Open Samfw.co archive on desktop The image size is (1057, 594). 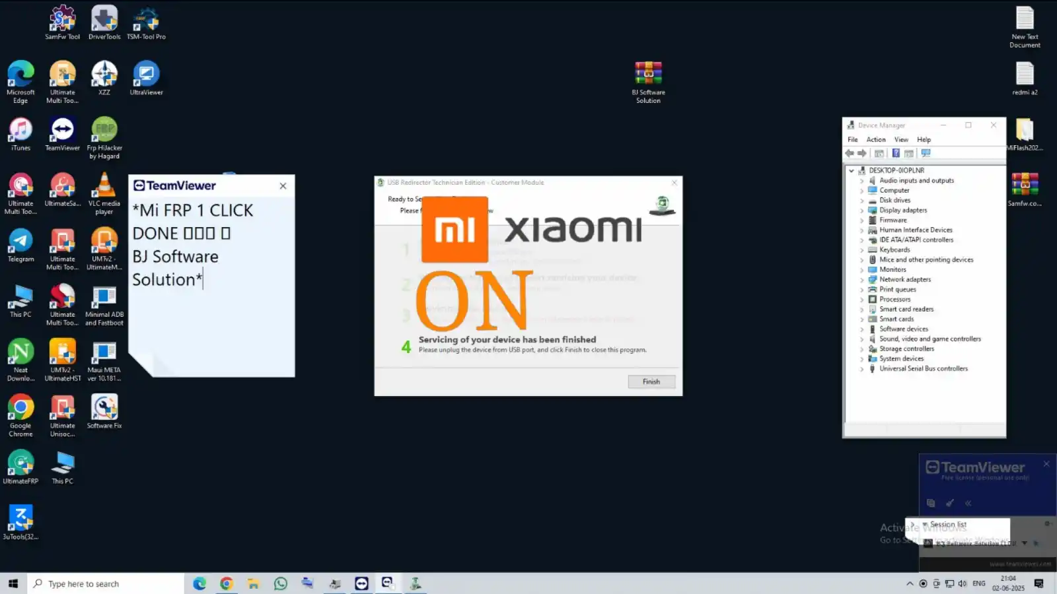click(1025, 189)
